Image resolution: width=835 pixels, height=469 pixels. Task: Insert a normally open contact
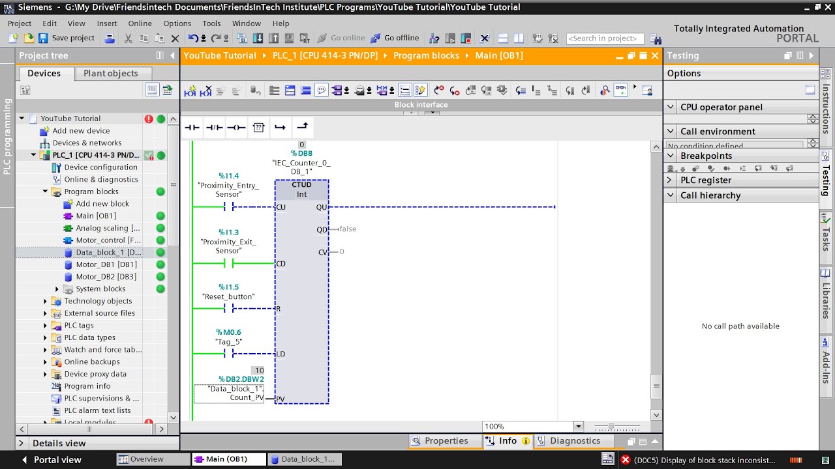(x=192, y=127)
